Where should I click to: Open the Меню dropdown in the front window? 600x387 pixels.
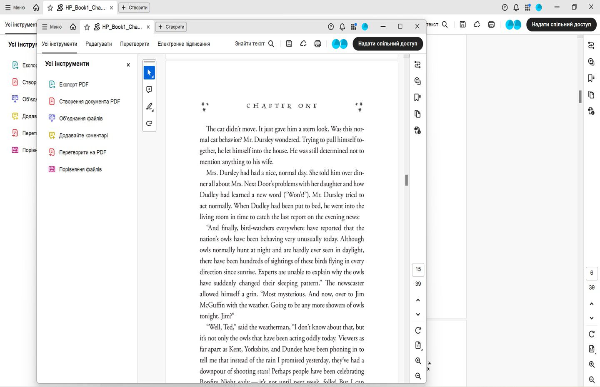(52, 27)
